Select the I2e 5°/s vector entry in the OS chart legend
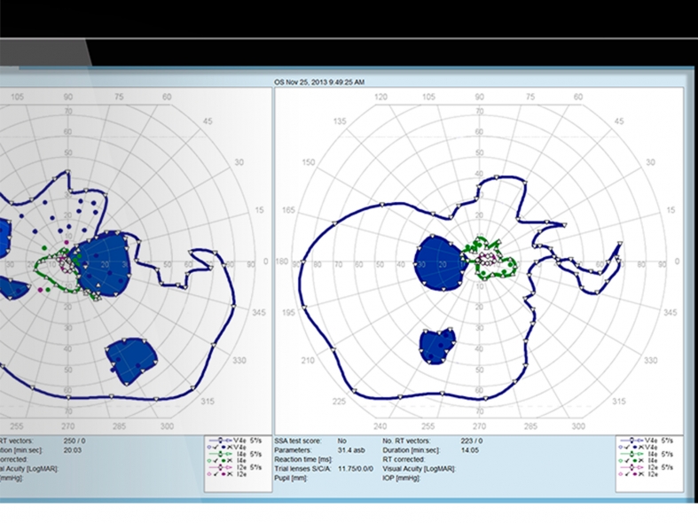The width and height of the screenshot is (698, 523). 647,467
